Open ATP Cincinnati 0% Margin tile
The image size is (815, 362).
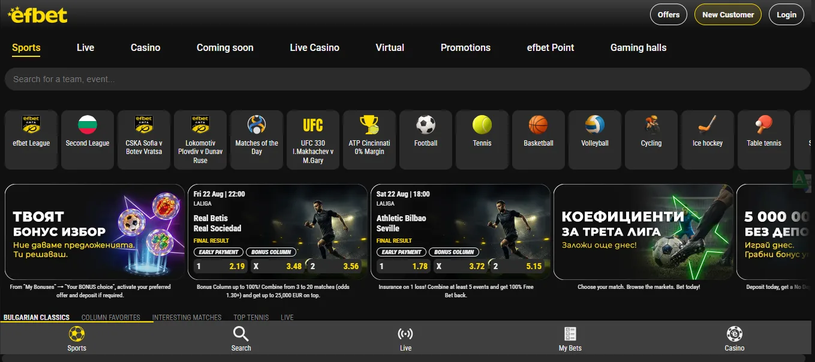click(x=369, y=140)
